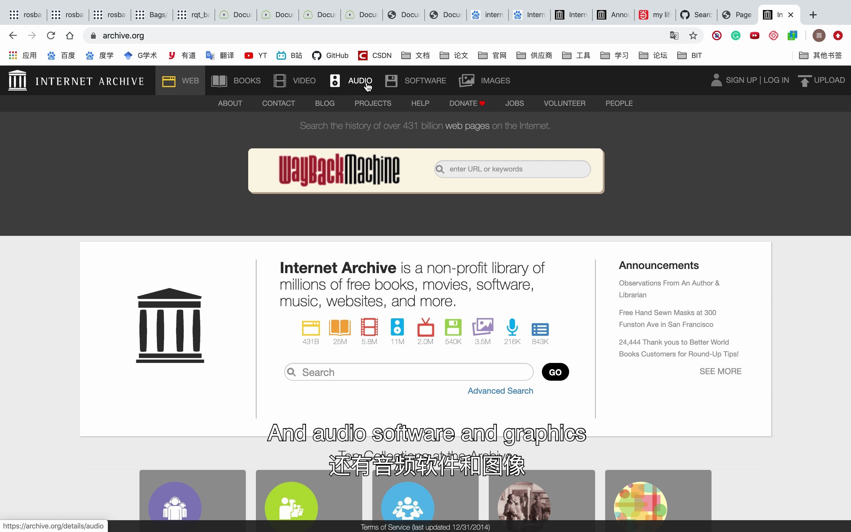Screen dimensions: 851x532
Task: Open the Images icon in top navigation
Action: (x=467, y=81)
